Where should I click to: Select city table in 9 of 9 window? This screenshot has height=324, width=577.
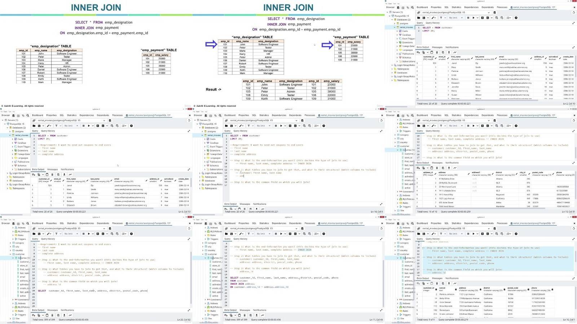point(402,247)
